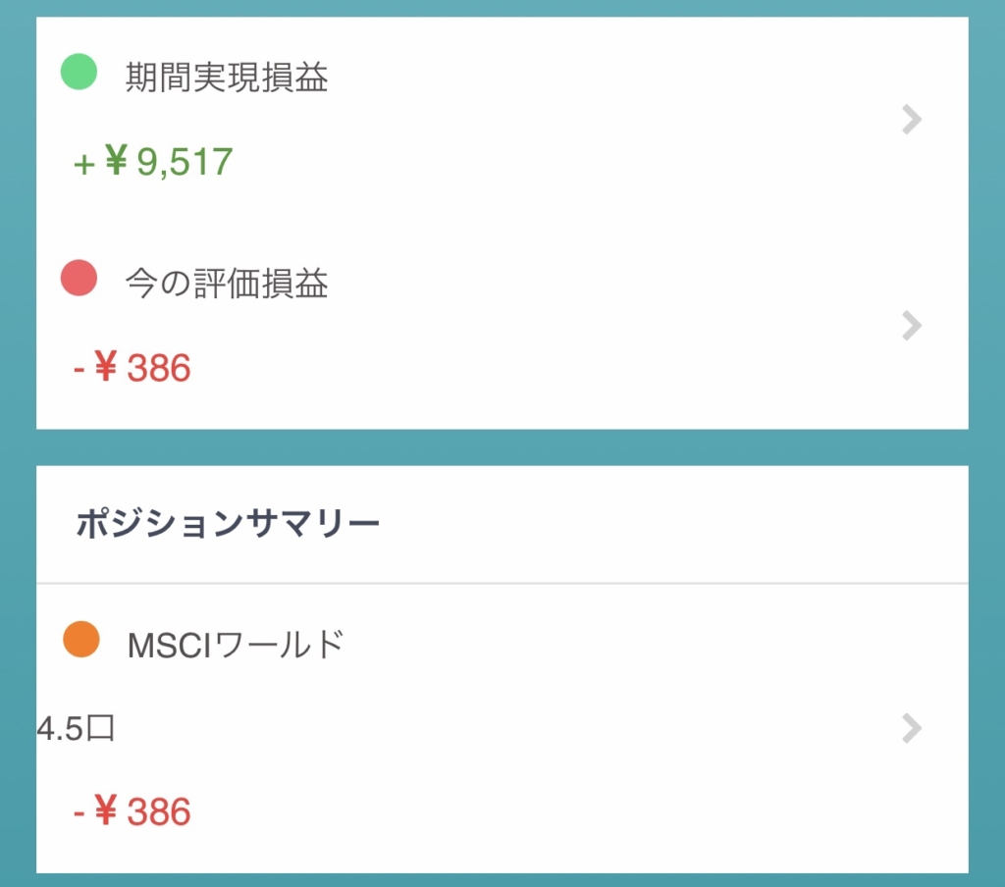The image size is (1005, 887).
Task: Click the red yen symbol under 4.5口
Action: pyautogui.click(x=106, y=810)
